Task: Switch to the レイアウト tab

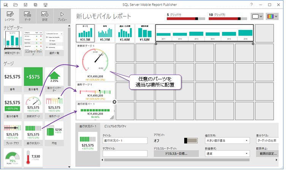Action: coord(10,16)
